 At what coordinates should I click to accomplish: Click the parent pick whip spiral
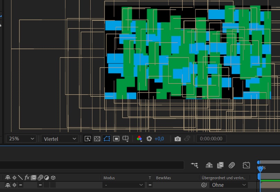point(204,185)
